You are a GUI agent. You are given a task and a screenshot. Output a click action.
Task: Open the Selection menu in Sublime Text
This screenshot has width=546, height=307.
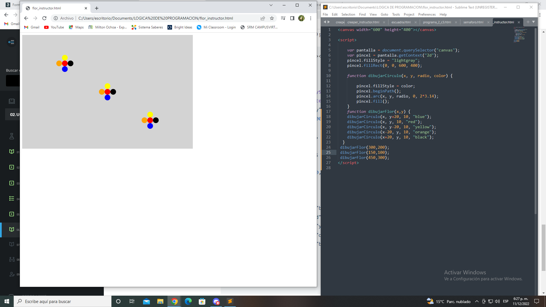point(348,14)
